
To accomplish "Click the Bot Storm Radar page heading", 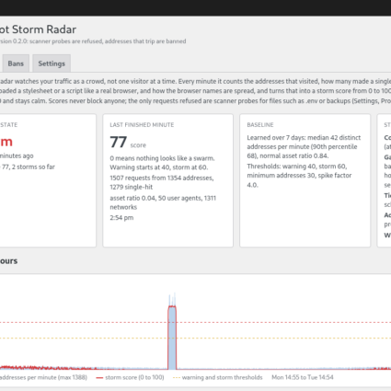I will click(38, 29).
